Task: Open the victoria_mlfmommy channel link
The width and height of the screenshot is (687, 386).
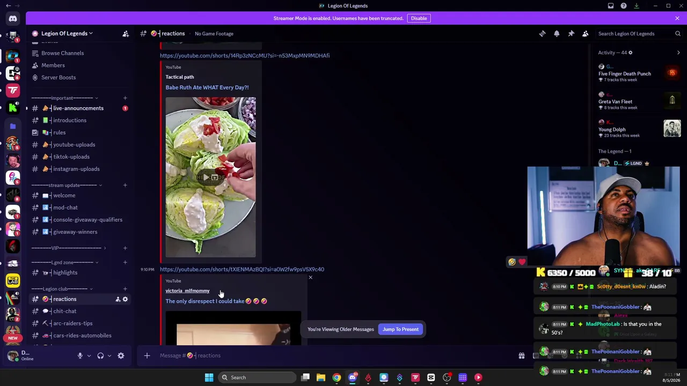Action: [187, 291]
